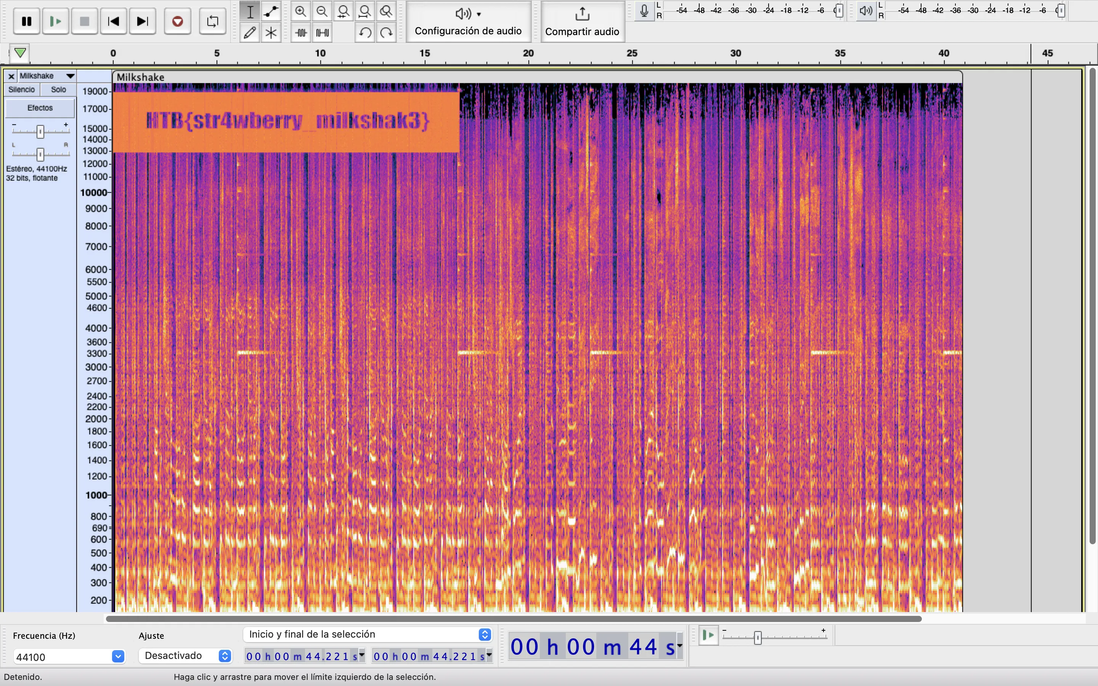
Task: Click Trim audio outside selection icon
Action: [x=301, y=32]
